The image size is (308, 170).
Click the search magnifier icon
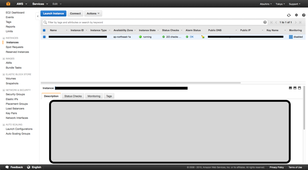(45, 22)
